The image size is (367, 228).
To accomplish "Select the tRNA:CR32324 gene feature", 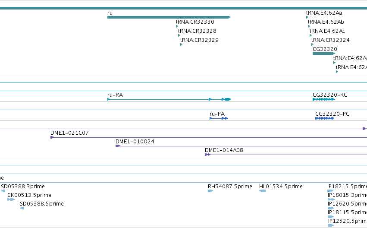I will [313, 44].
